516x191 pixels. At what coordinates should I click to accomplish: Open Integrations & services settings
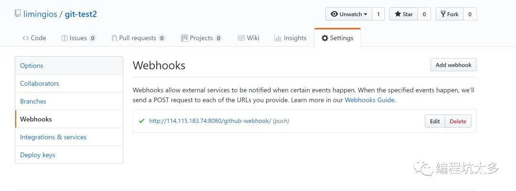click(x=53, y=137)
